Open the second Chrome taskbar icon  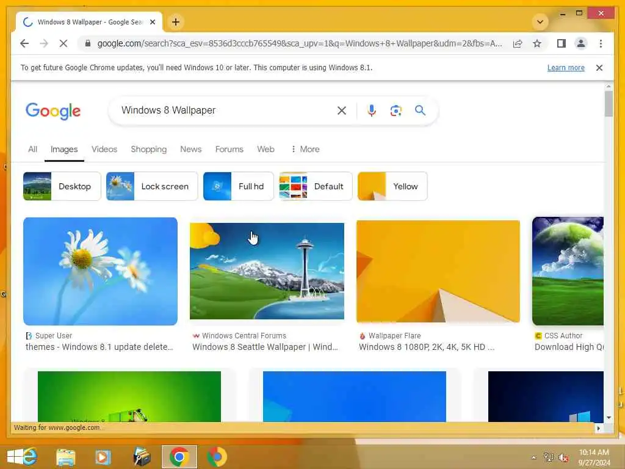click(217, 457)
